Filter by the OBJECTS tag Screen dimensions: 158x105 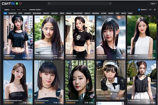pos(87,13)
